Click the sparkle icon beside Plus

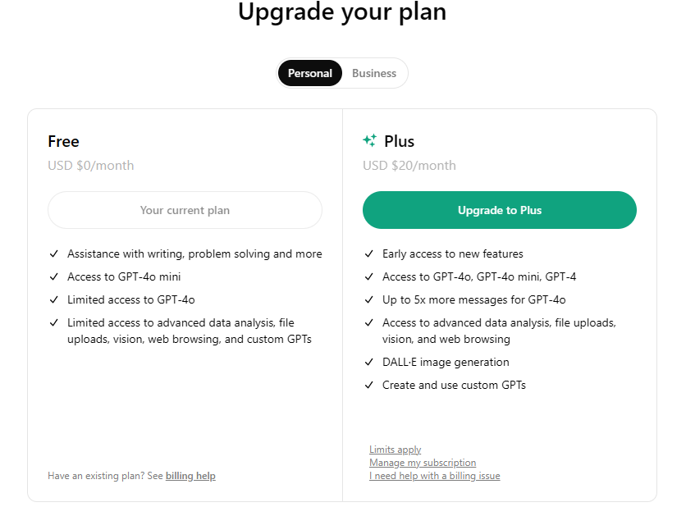[369, 141]
